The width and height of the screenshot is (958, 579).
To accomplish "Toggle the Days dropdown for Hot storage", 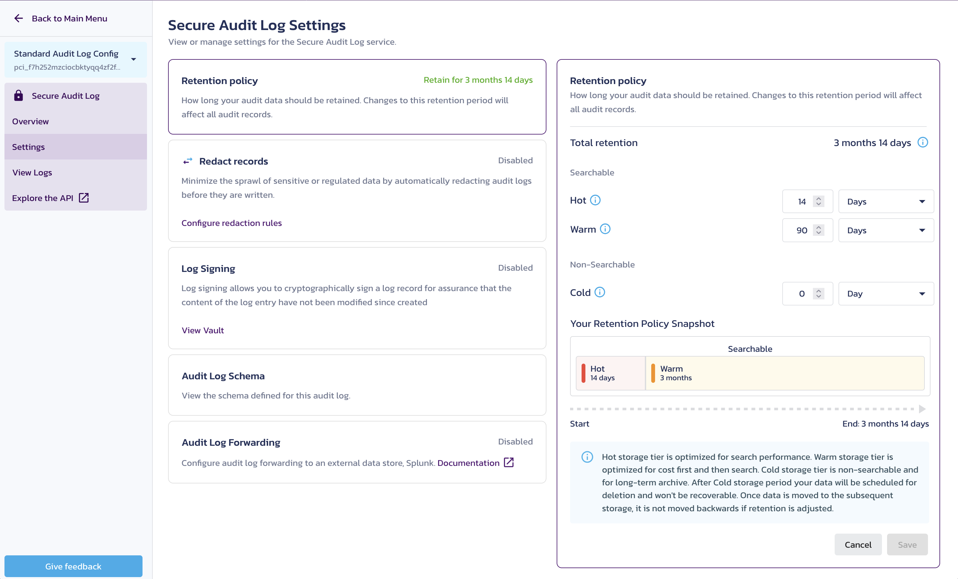I will coord(885,201).
